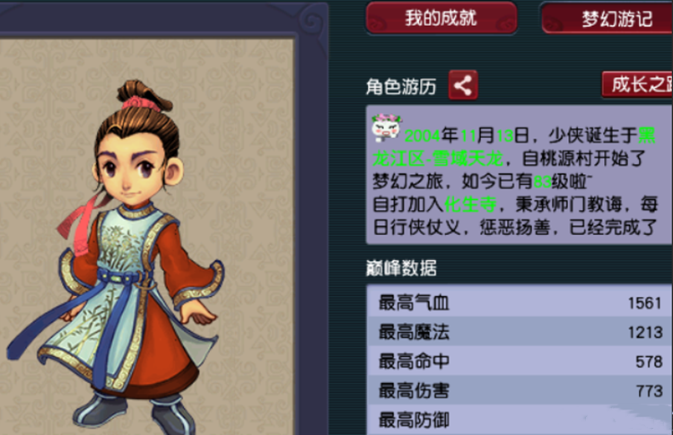Click the 1561 max HP value
Screen dimensions: 673x435
[x=644, y=303]
